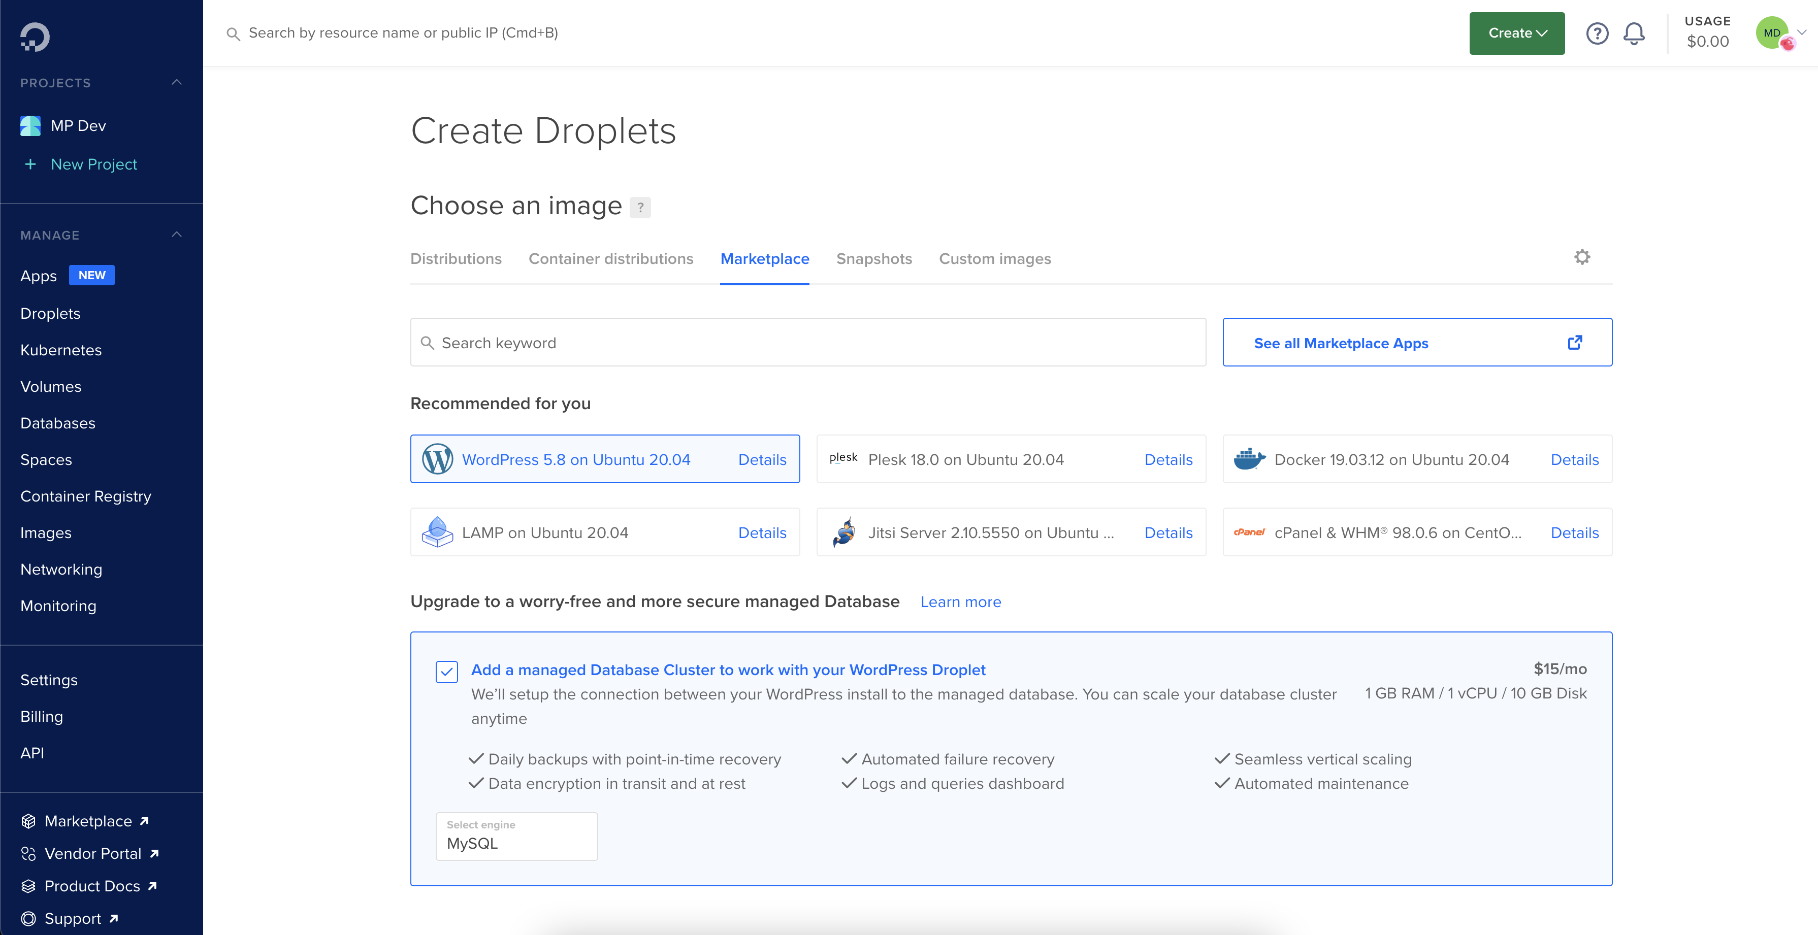Click the DigitalOcean logo icon
1818x935 pixels.
tap(35, 37)
